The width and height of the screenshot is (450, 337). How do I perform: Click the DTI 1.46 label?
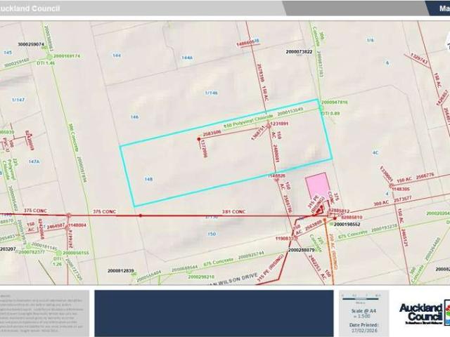pyautogui.click(x=46, y=62)
